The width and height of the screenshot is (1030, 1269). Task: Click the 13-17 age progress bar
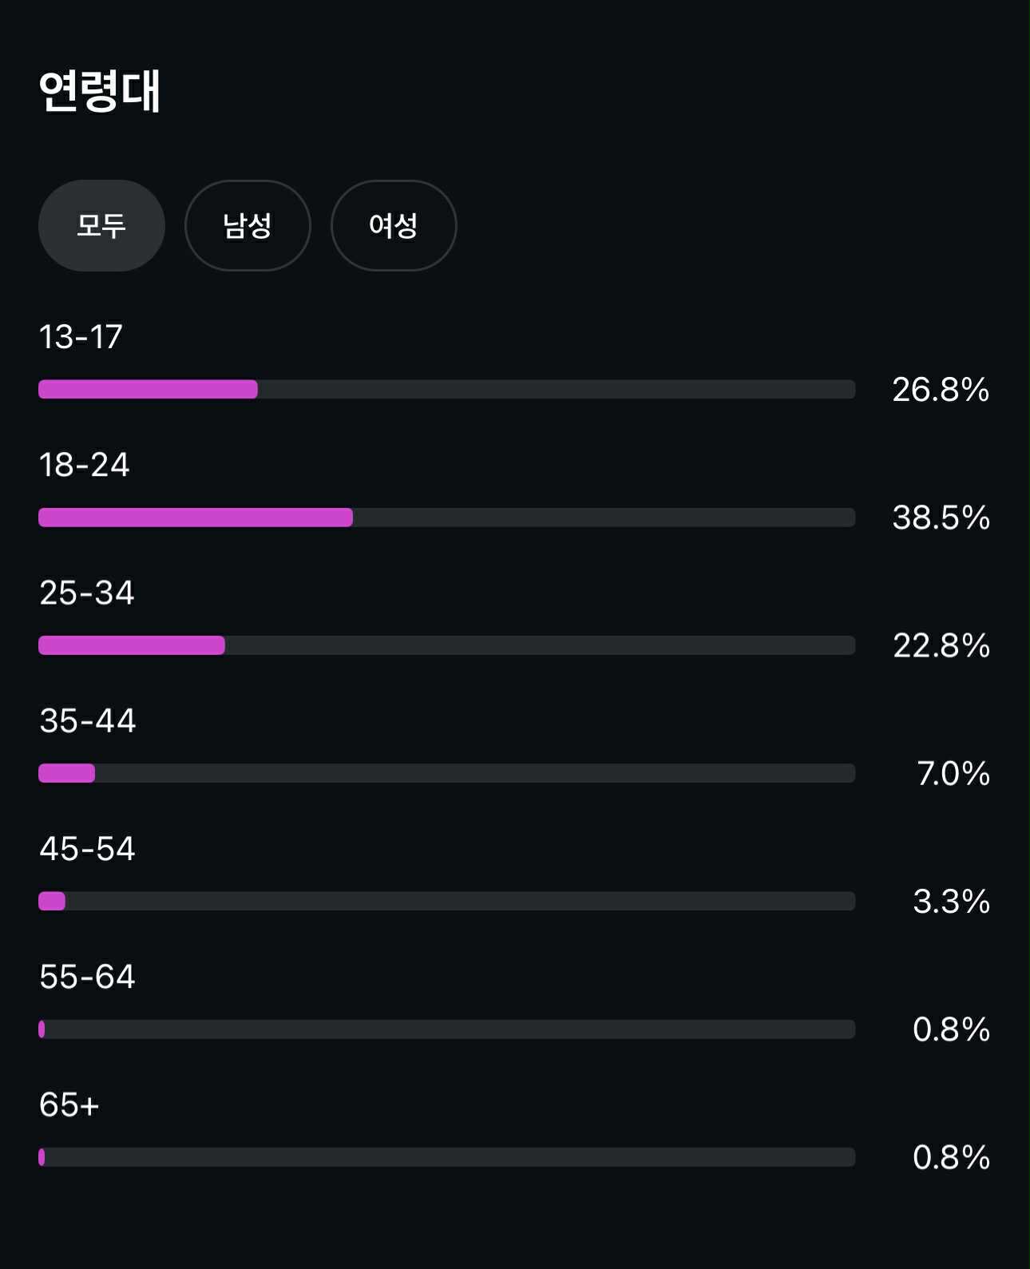[x=446, y=390]
